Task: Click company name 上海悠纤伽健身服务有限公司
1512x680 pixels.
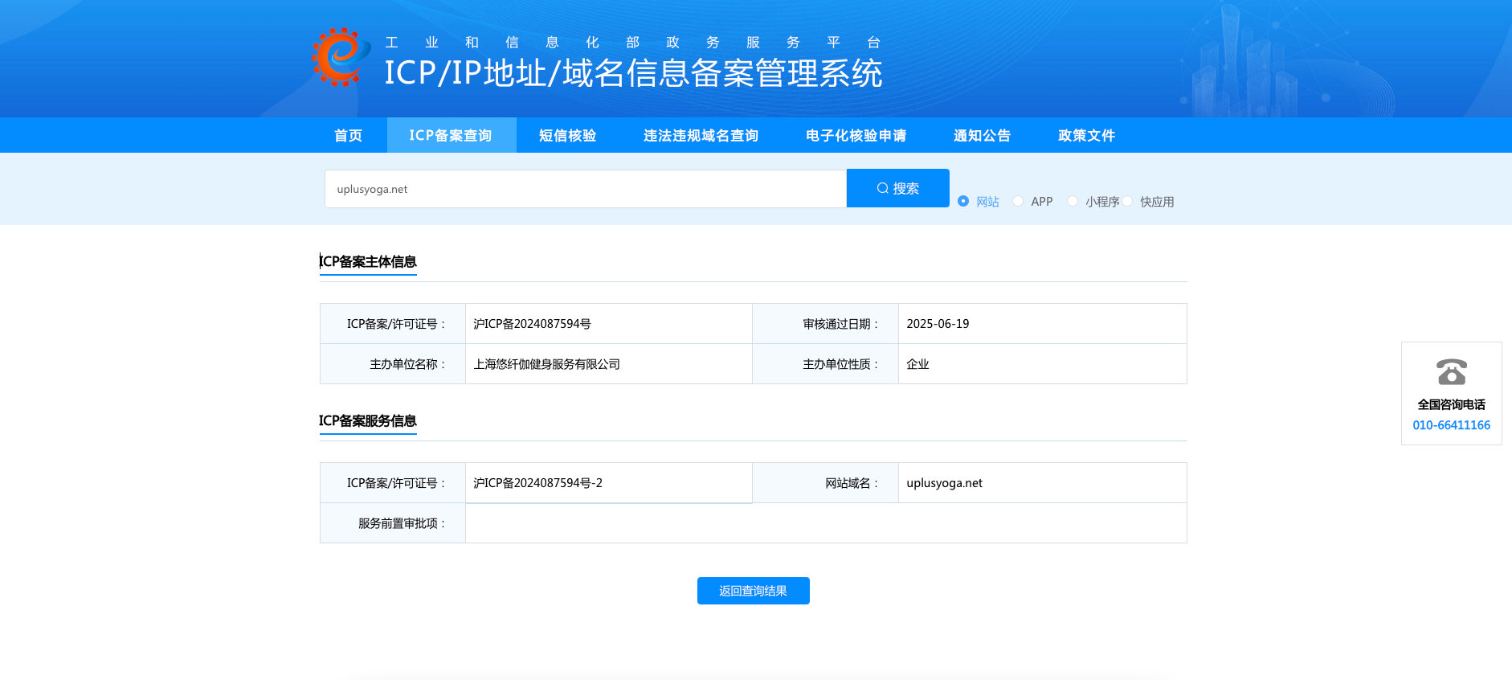Action: pyautogui.click(x=546, y=364)
